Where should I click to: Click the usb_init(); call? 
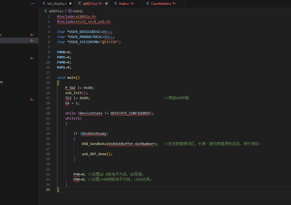pyautogui.click(x=77, y=93)
